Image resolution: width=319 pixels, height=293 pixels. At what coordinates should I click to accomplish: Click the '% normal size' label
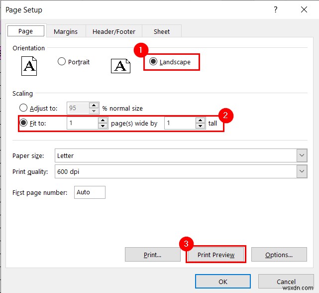pos(122,109)
